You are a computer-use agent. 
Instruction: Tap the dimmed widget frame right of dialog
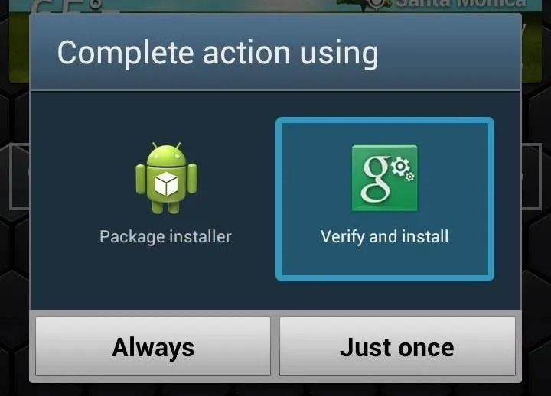click(531, 177)
